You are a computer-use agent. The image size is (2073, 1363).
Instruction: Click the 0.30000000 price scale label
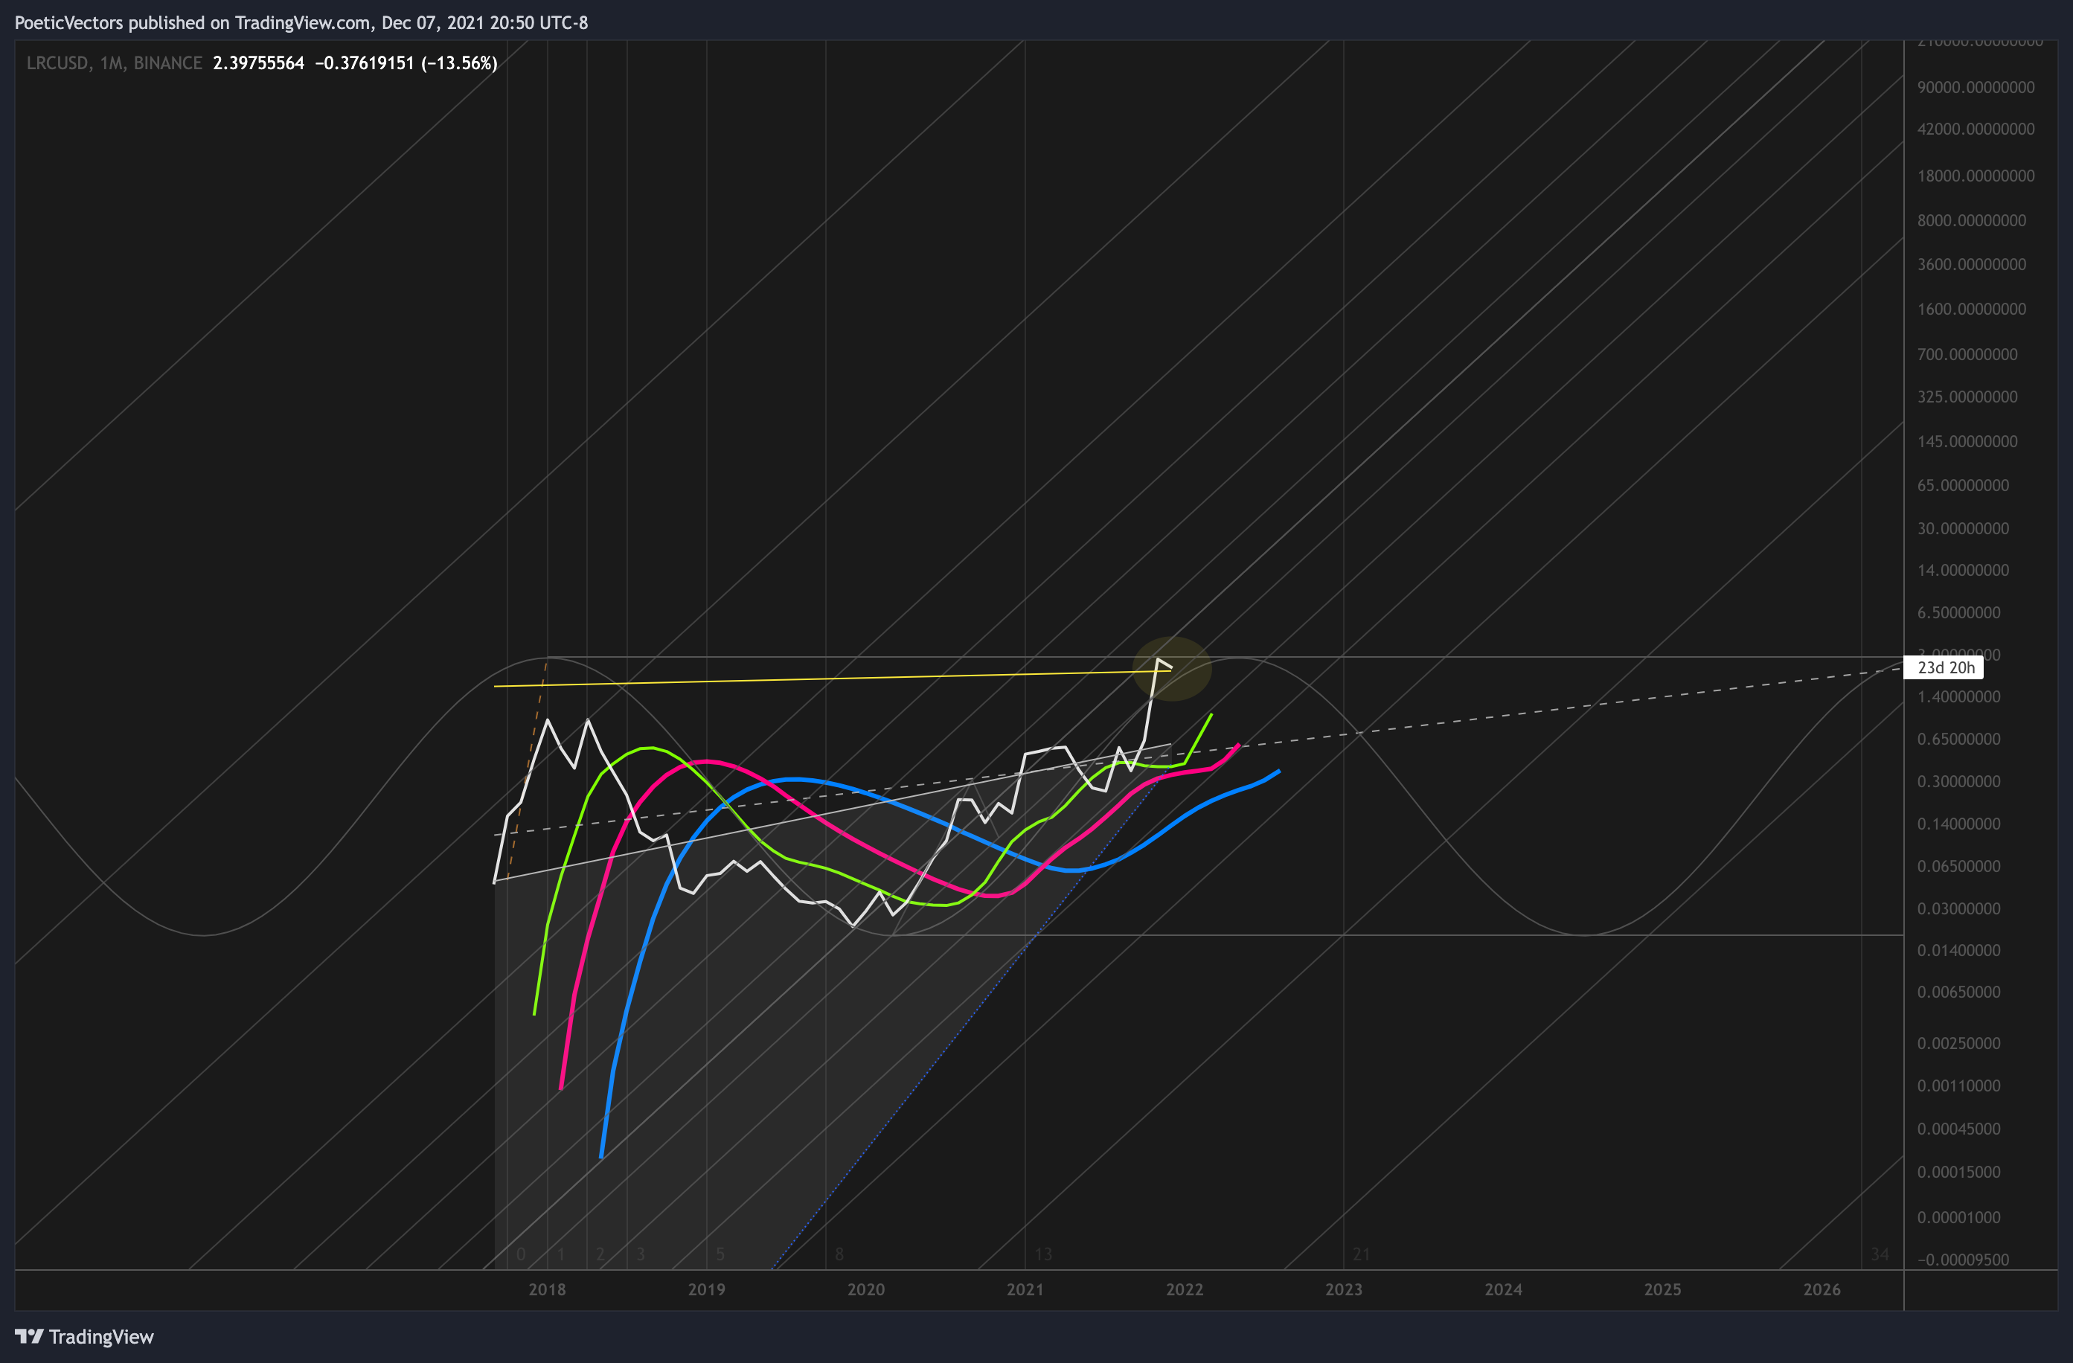click(1958, 781)
